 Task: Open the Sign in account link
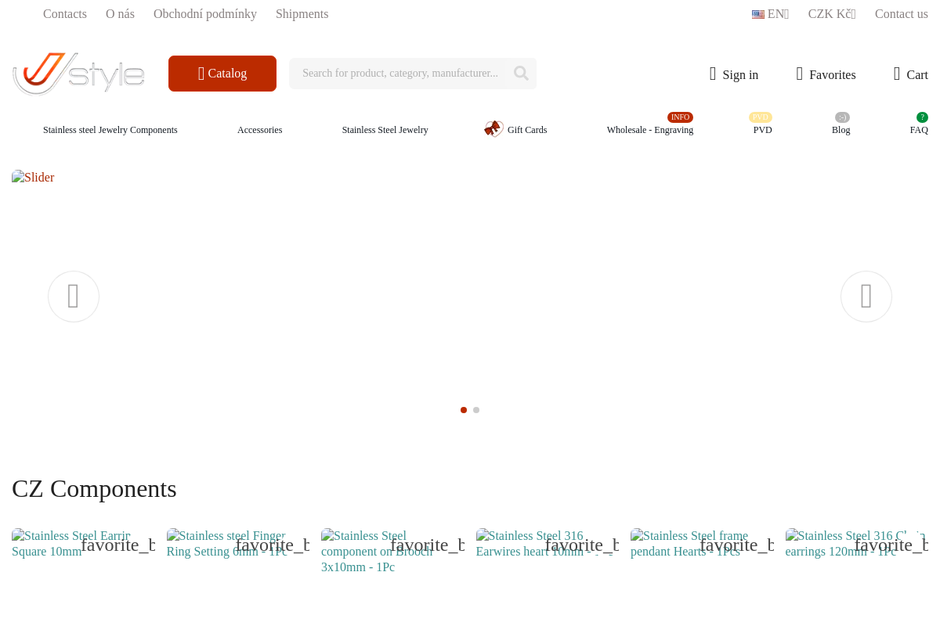pos(734,74)
